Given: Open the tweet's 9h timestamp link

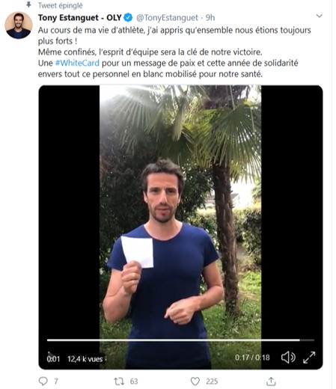Looking at the screenshot, I should point(210,18).
